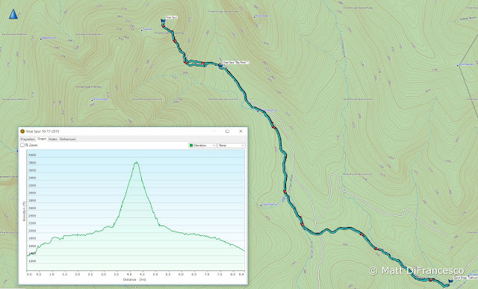
Task: Click the north arrow compass icon
Action: [x=13, y=14]
